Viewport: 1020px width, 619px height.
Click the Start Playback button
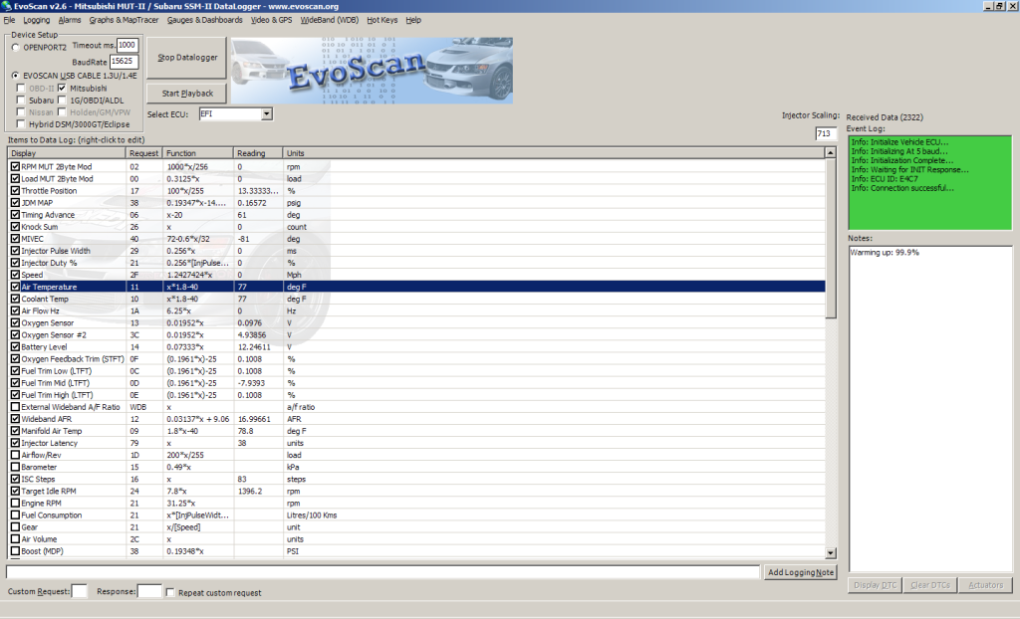pyautogui.click(x=186, y=93)
